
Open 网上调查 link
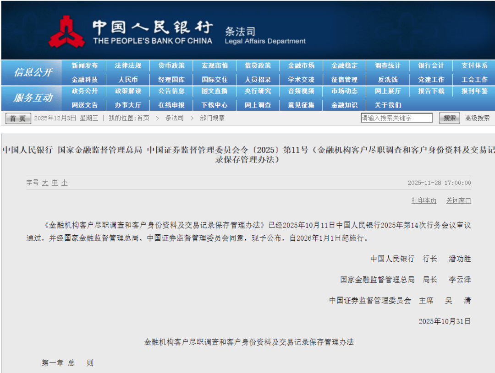258,105
